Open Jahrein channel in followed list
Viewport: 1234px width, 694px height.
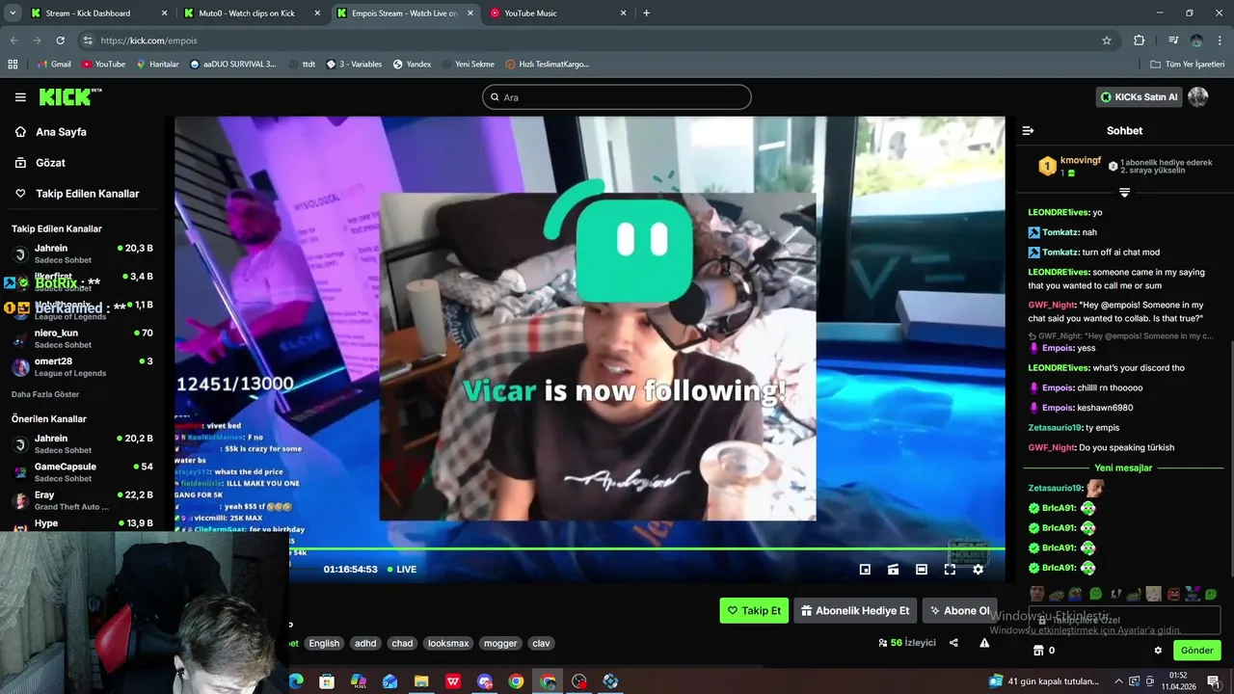(82, 254)
